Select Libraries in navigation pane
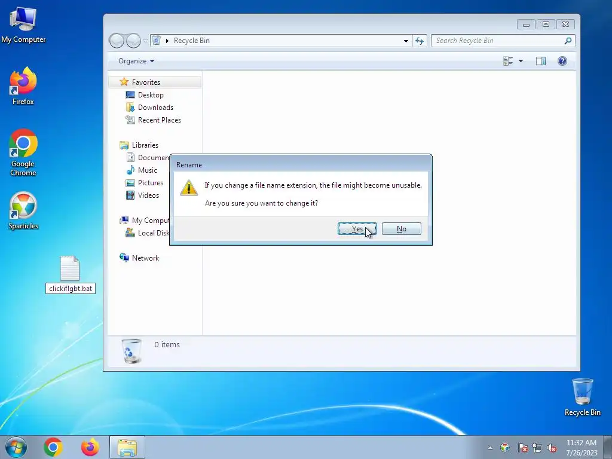612x459 pixels. point(145,145)
